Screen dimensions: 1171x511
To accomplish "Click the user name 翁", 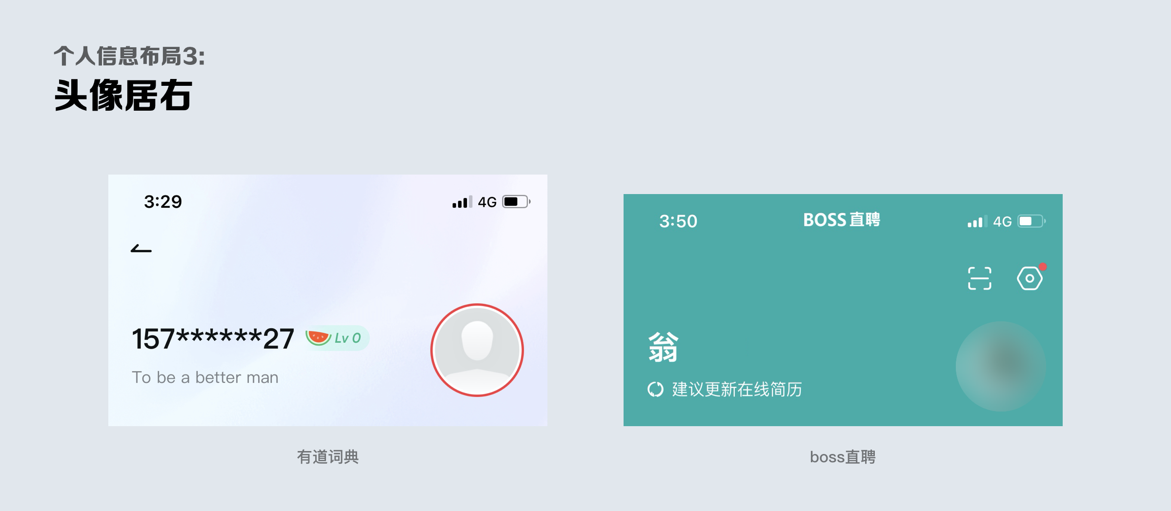I will click(x=663, y=347).
